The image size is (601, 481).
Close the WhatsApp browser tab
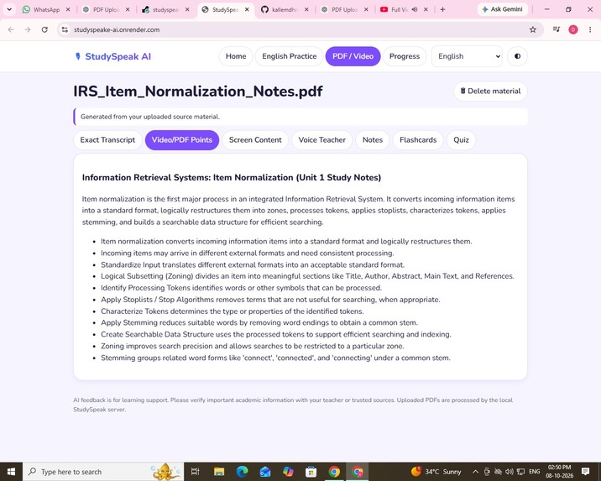coord(68,9)
